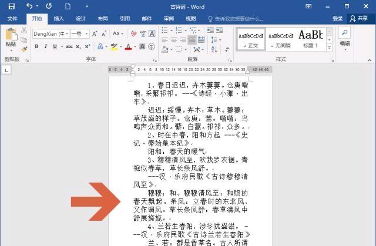Toggle underline formatting
The width and height of the screenshot is (376, 246).
point(55,46)
